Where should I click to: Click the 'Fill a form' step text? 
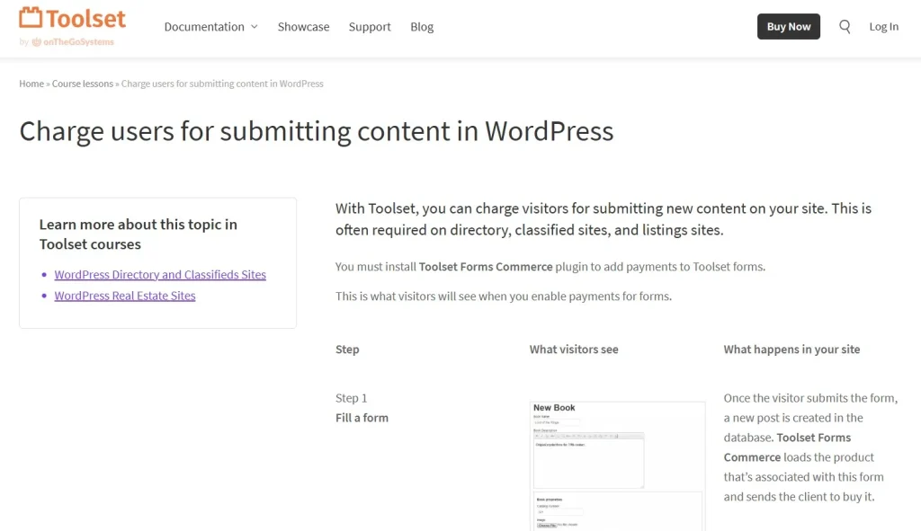tap(362, 418)
